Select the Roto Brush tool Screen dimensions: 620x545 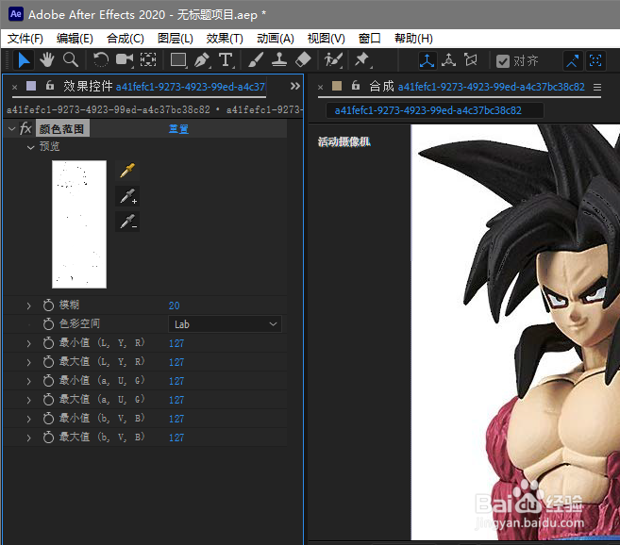(333, 60)
